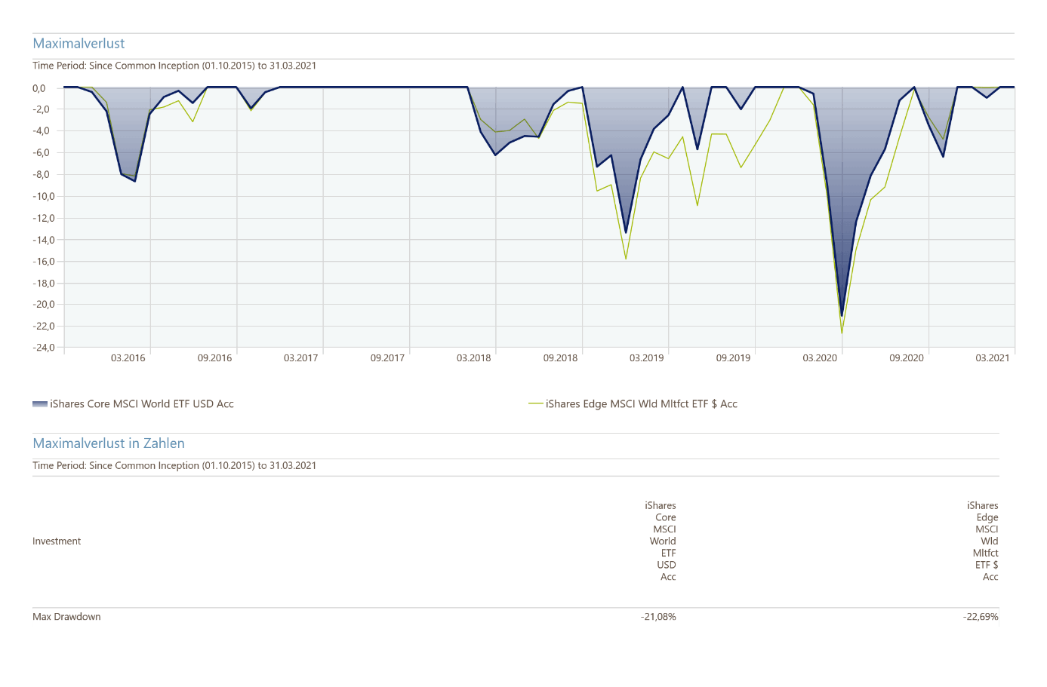
Task: Click the green legend line for iShares Edge MSCI
Action: pos(536,403)
